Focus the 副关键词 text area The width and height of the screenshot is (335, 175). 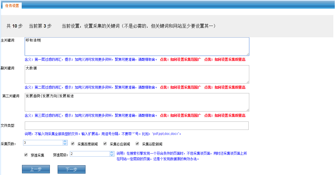click(137, 74)
